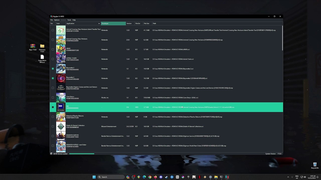Select the ARMS game icon
Viewport: 321px width, 180px height.
(x=61, y=49)
